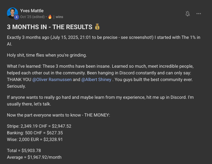Image resolution: width=212 pixels, height=164 pixels.
Task: Open the @Oliver Rasmussen mention
Action: pos(52,80)
